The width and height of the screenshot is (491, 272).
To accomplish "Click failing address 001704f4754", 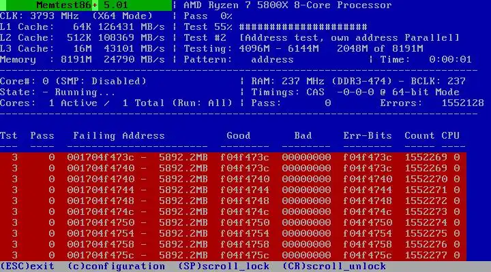I will [100, 234].
